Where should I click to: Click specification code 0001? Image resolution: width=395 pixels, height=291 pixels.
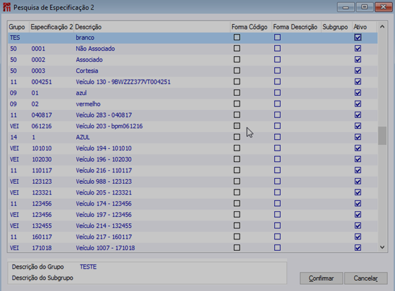[x=38, y=48]
